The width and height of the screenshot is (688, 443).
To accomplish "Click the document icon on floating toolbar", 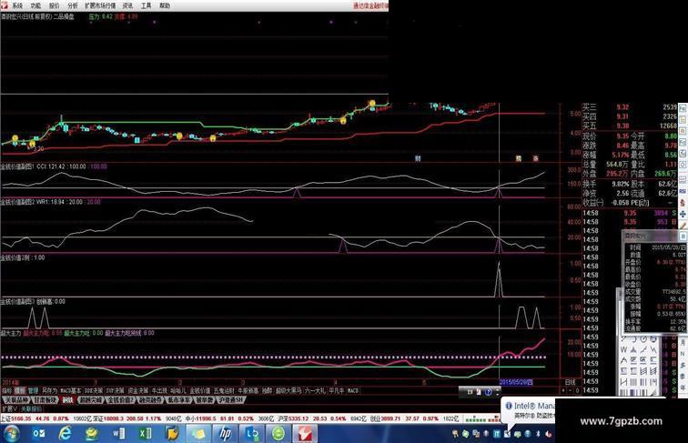I will [x=479, y=392].
